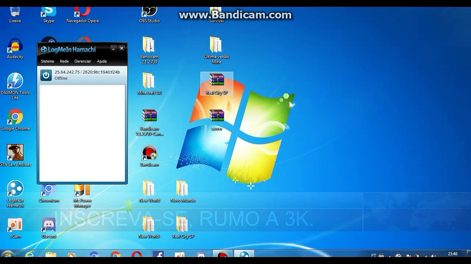Open Discord from the taskbar
The image size is (471, 264).
tap(201, 255)
